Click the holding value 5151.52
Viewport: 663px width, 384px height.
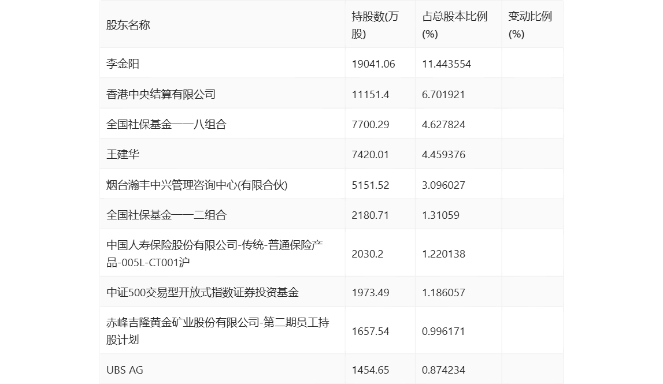(371, 185)
